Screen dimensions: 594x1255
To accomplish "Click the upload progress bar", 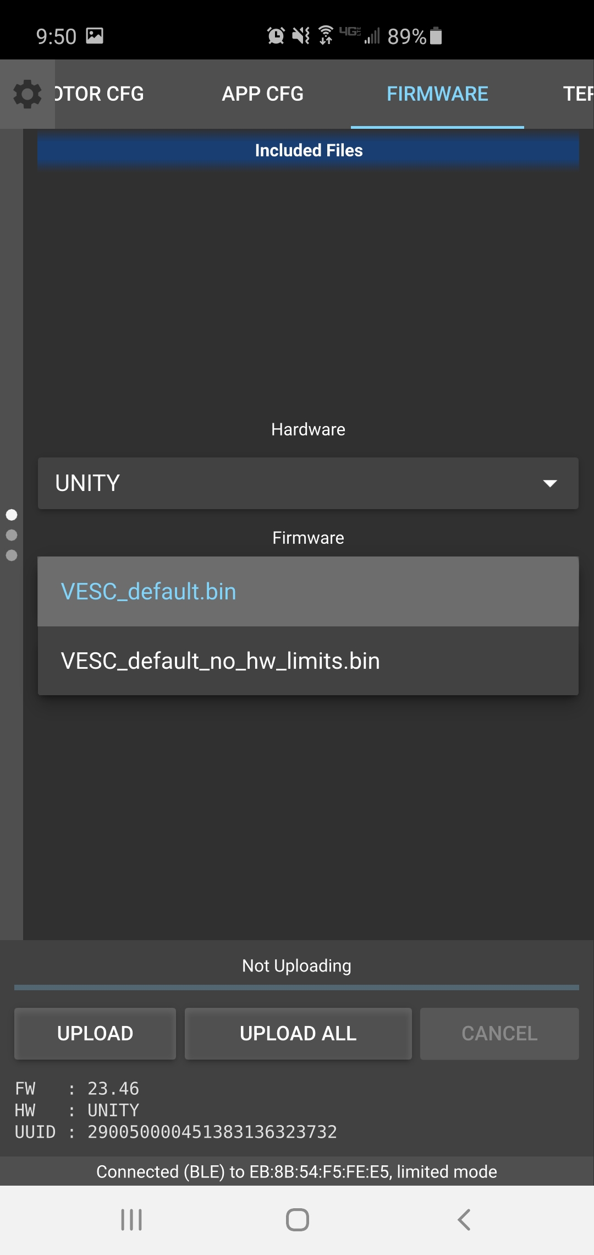I will pyautogui.click(x=297, y=988).
